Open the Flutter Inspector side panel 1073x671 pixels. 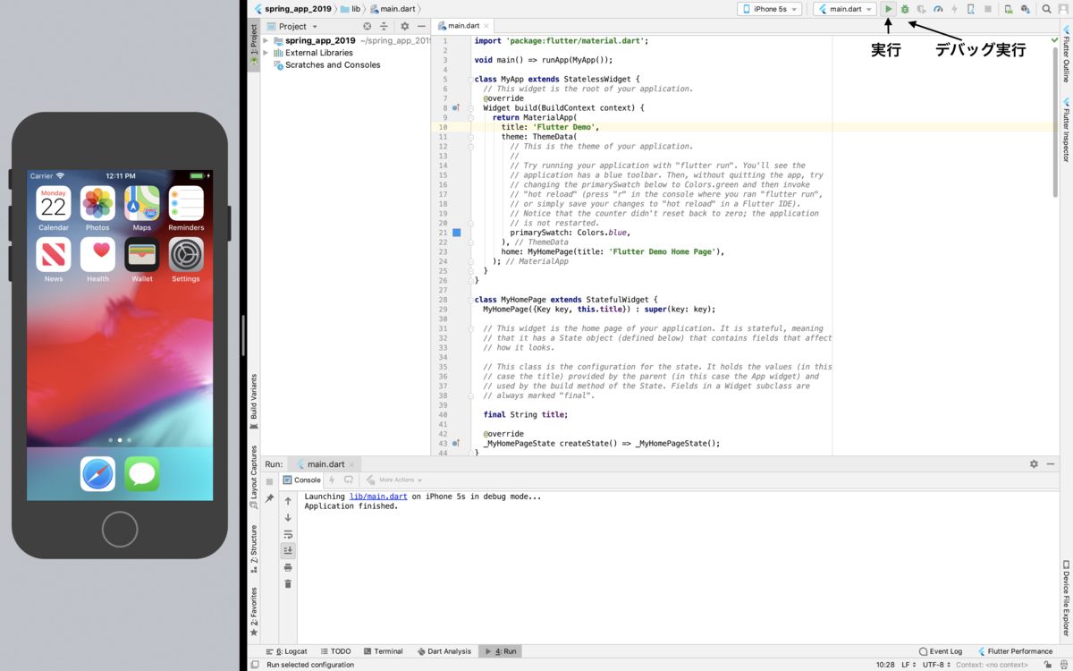1066,131
